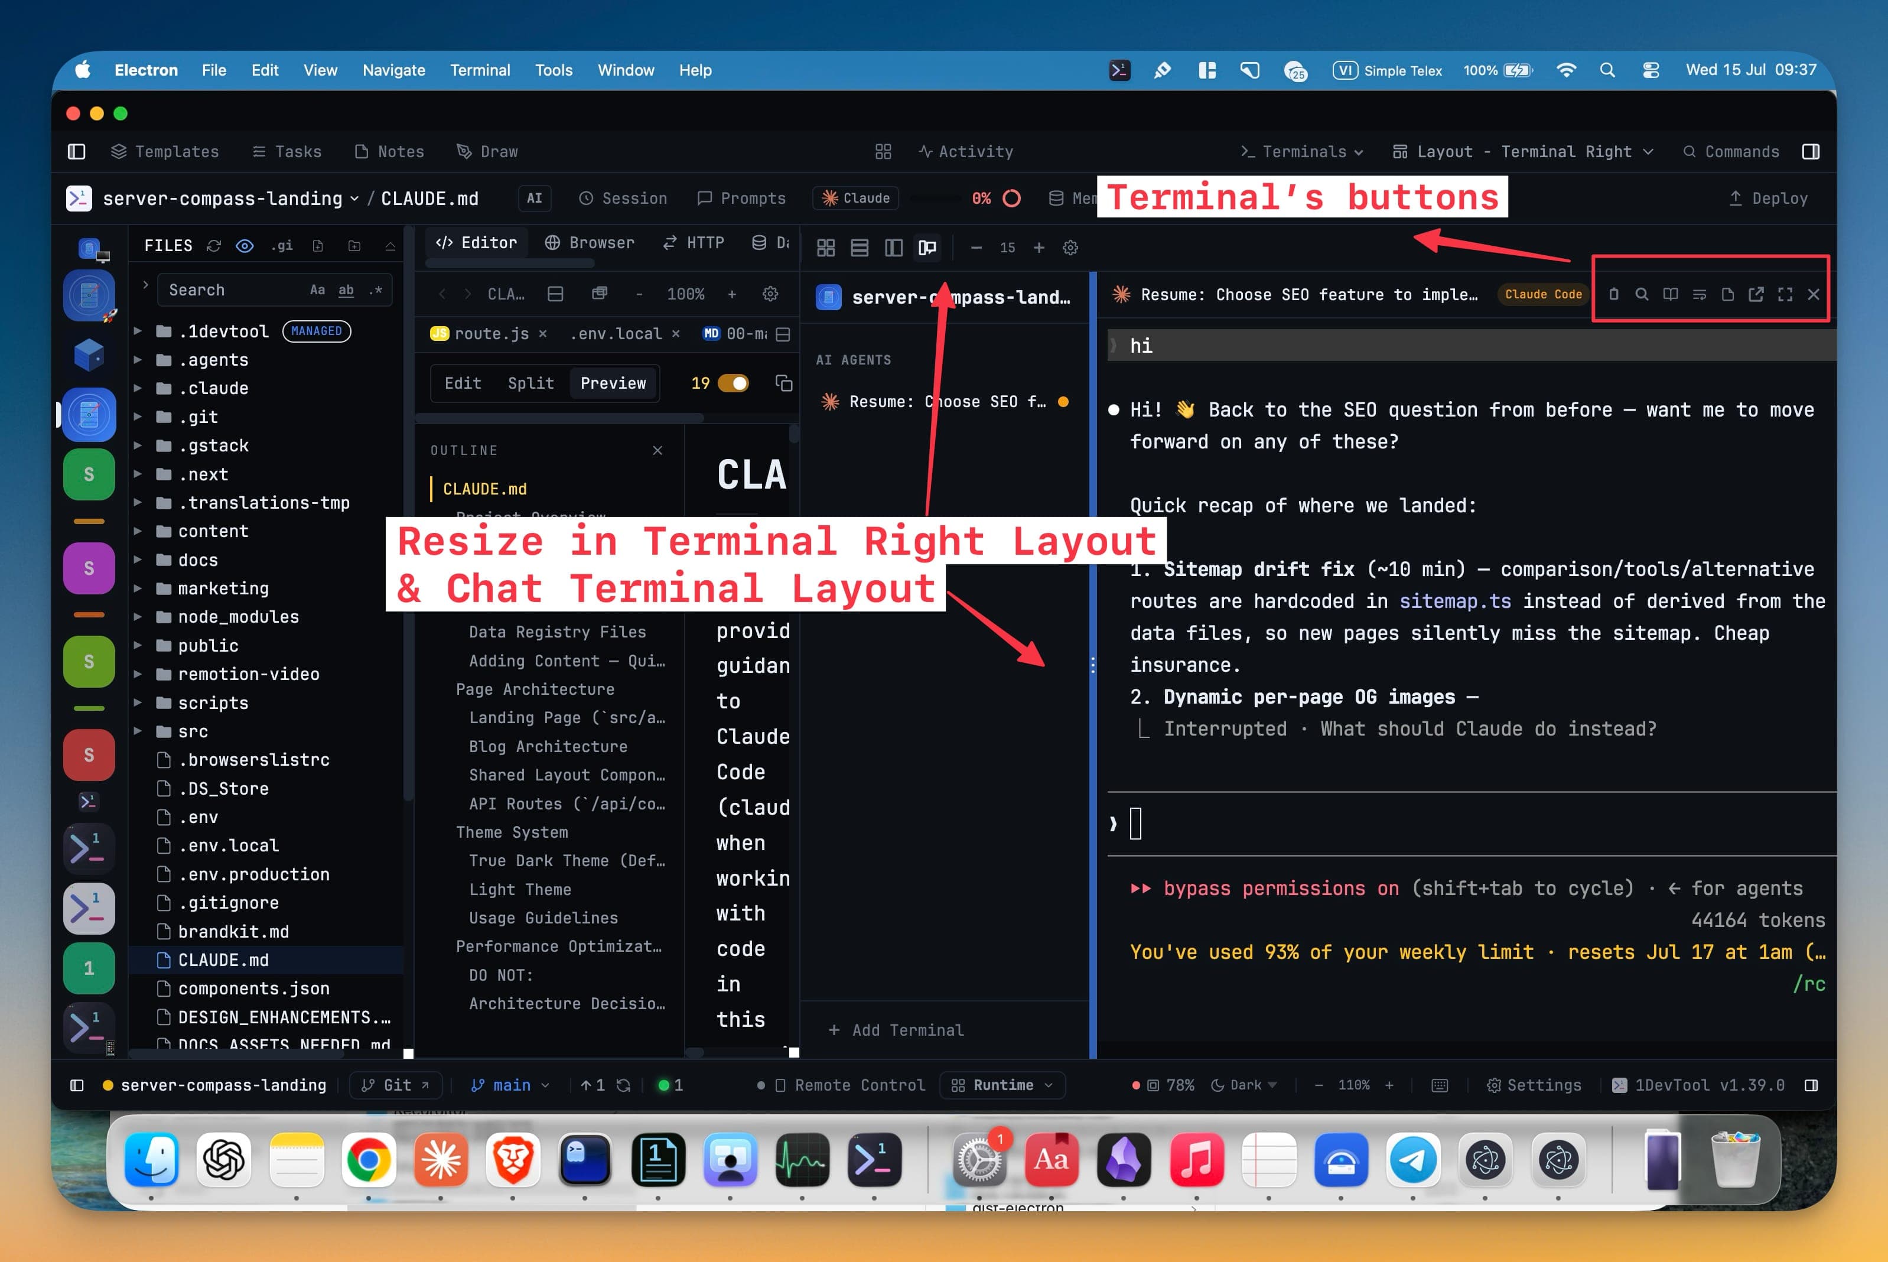The image size is (1888, 1262).
Task: Expand the .claude folder
Action: [138, 388]
